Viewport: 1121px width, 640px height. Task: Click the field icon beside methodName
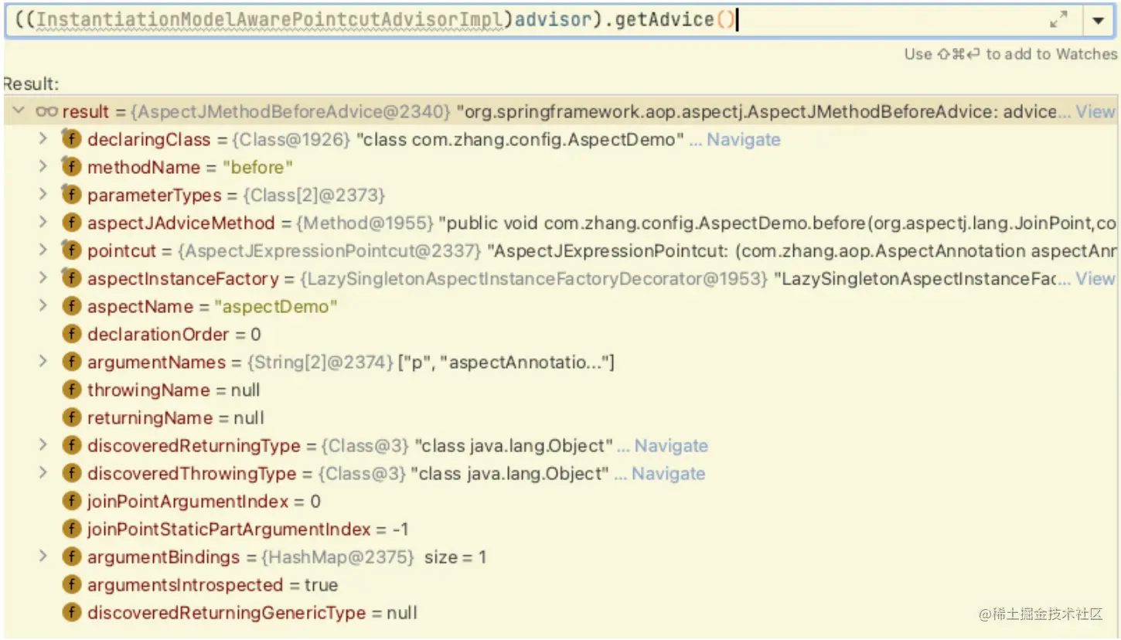pyautogui.click(x=71, y=168)
